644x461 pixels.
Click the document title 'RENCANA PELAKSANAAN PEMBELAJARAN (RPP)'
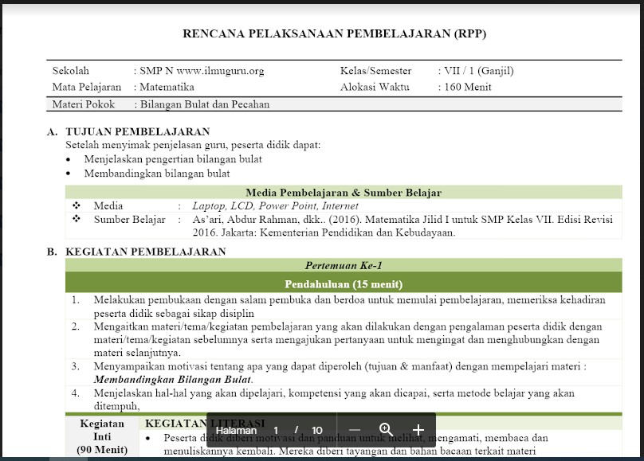pos(334,33)
